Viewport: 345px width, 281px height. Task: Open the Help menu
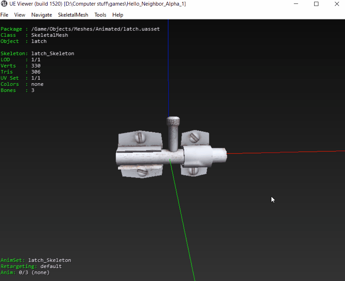(118, 15)
